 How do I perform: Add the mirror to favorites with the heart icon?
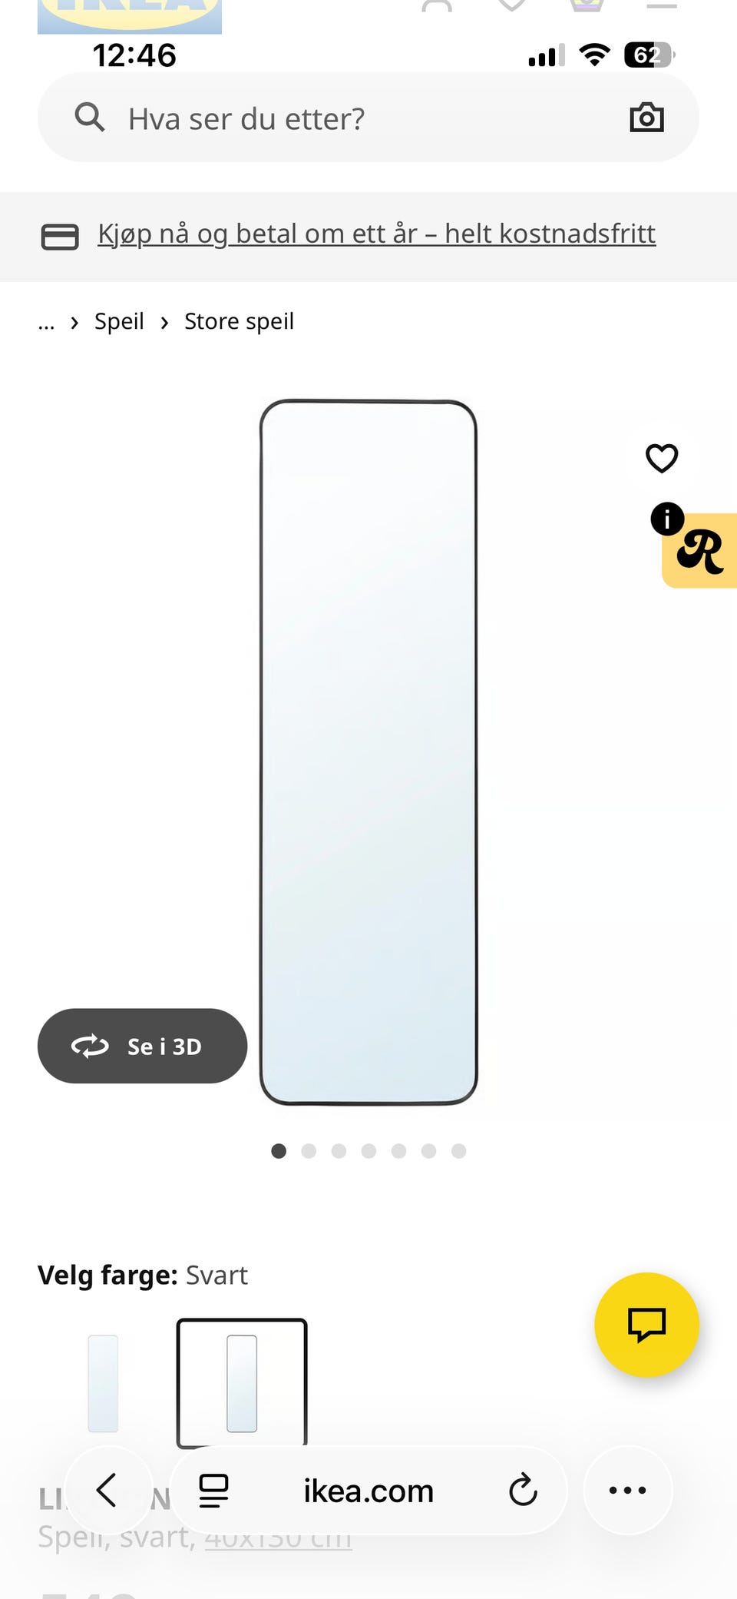(662, 459)
